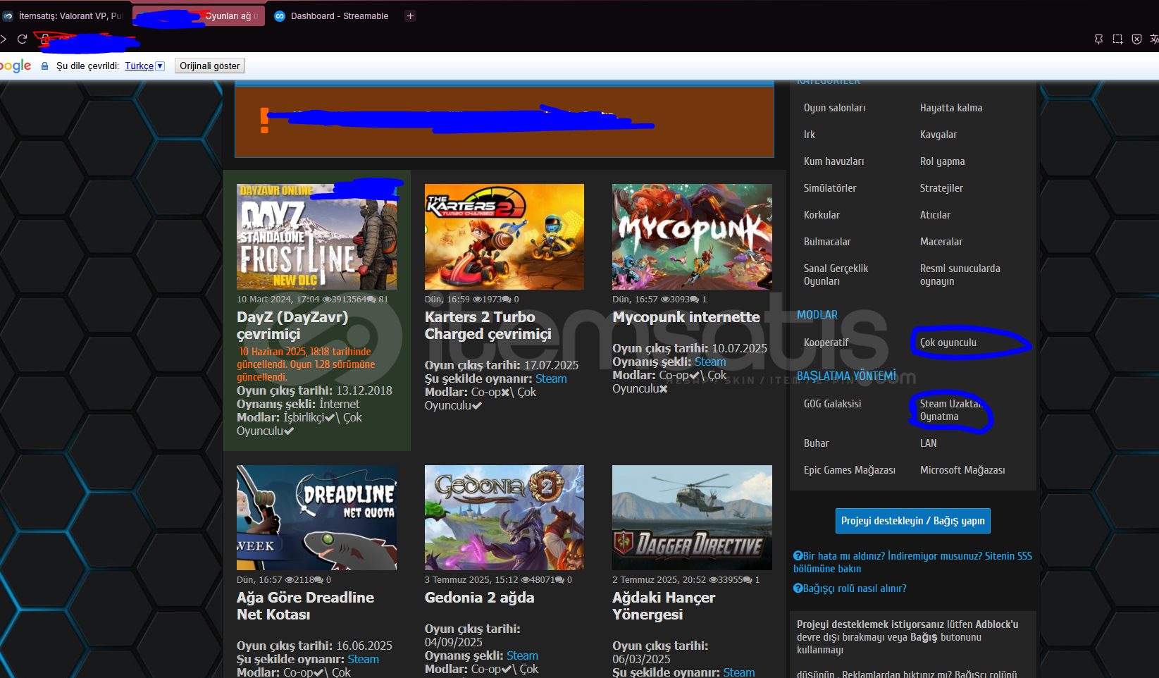Image resolution: width=1159 pixels, height=678 pixels.
Task: Open the Bağışçı rolü nasıl alınır link
Action: point(855,588)
